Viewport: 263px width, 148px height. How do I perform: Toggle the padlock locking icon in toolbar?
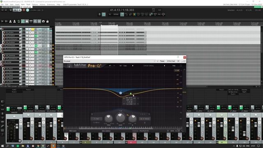(48, 21)
